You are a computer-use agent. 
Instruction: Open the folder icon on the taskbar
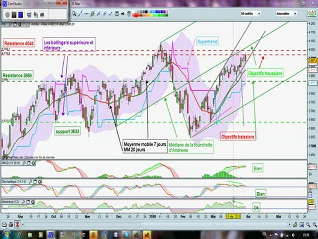(30, 235)
